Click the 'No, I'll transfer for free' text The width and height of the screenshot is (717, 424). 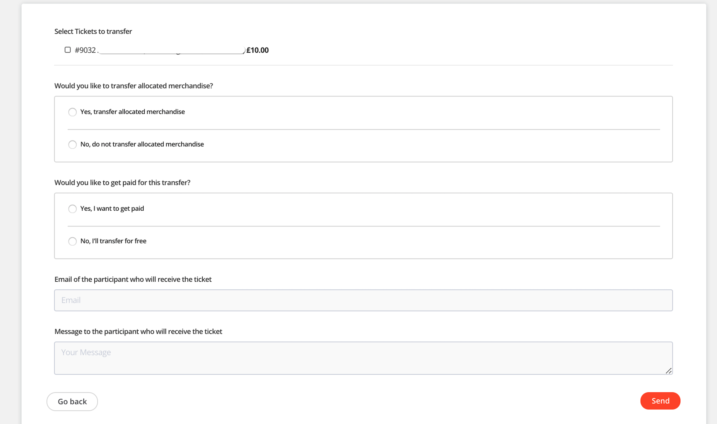click(x=113, y=241)
